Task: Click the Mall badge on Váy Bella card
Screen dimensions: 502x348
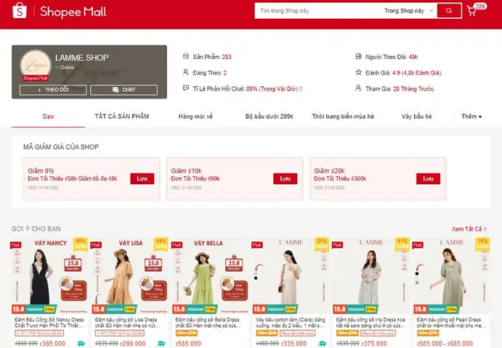Action: 177,245
